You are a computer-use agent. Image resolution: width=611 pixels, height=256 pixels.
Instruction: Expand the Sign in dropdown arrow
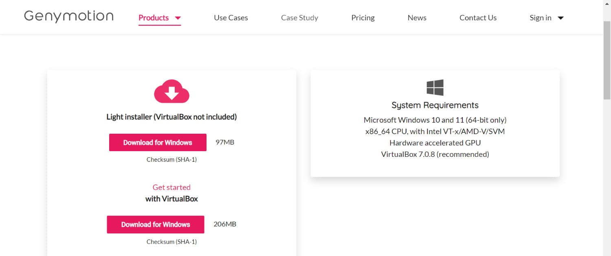(x=560, y=18)
